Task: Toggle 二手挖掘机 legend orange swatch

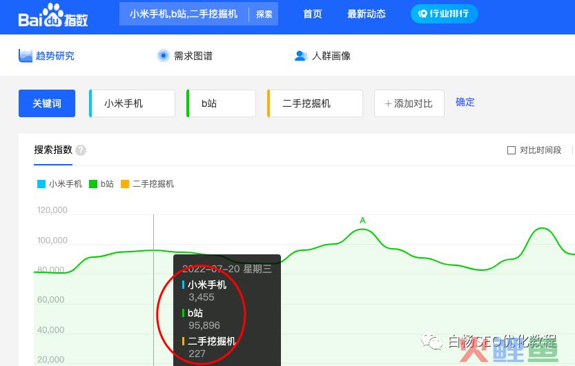Action: [x=125, y=184]
